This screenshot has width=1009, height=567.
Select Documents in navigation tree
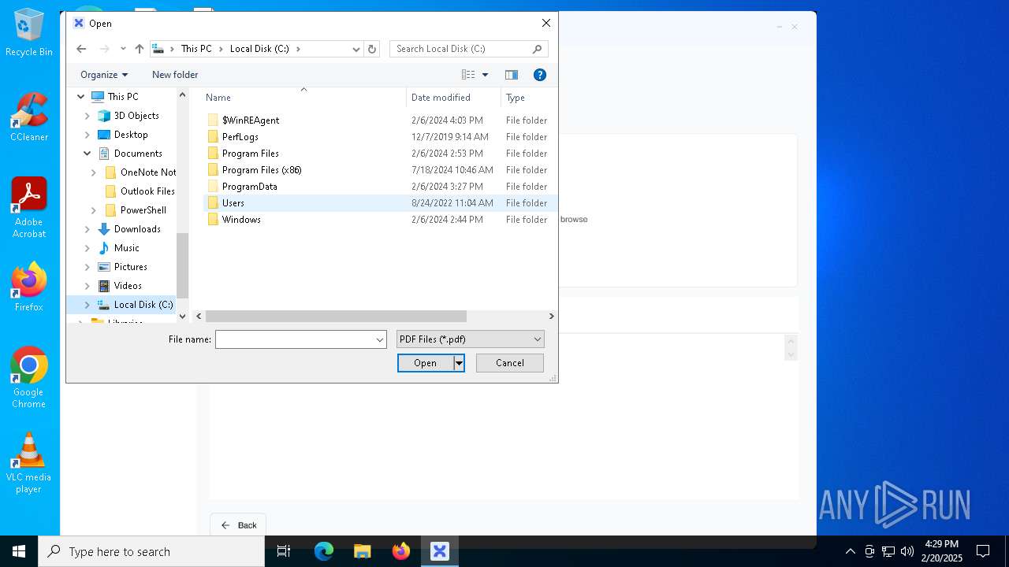coord(129,154)
